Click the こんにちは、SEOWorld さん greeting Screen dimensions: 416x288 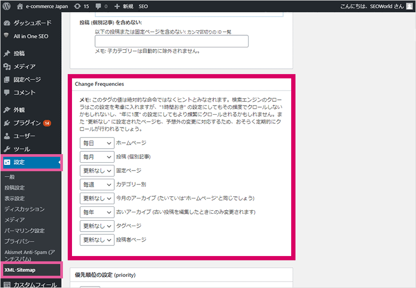click(x=372, y=6)
